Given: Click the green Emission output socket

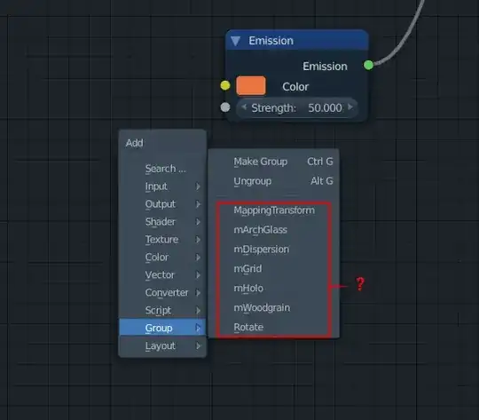Looking at the screenshot, I should click(x=369, y=65).
